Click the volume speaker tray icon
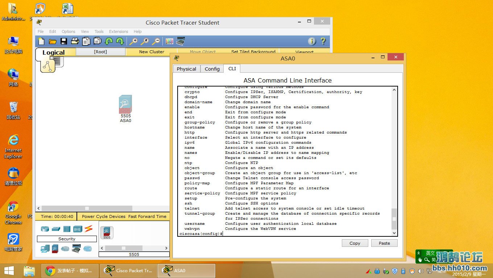Image resolution: width=493 pixels, height=278 pixels. click(421, 271)
